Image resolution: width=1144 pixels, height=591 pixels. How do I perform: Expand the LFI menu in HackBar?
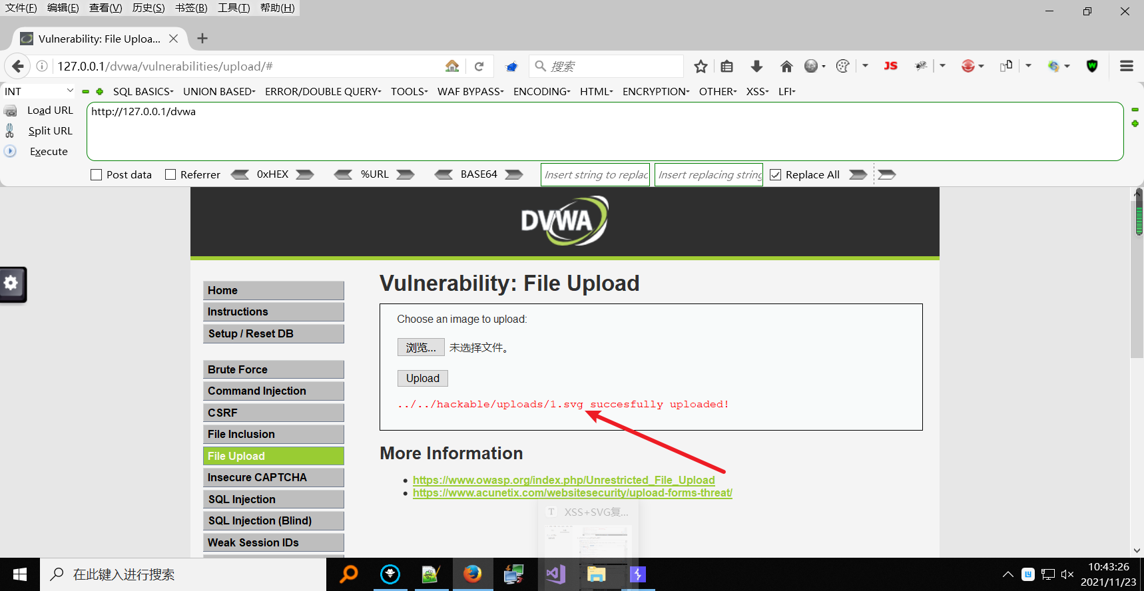[x=787, y=91]
